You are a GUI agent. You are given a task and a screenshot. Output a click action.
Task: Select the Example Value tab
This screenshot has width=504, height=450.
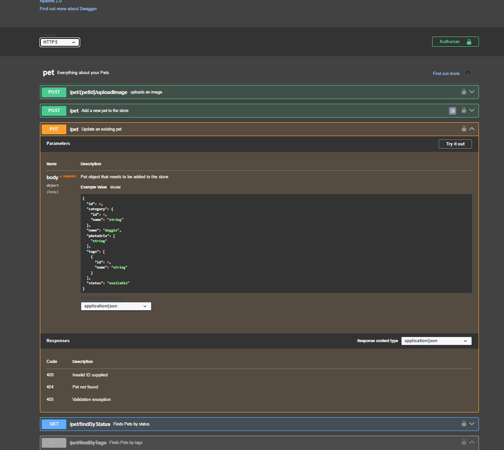click(x=94, y=187)
